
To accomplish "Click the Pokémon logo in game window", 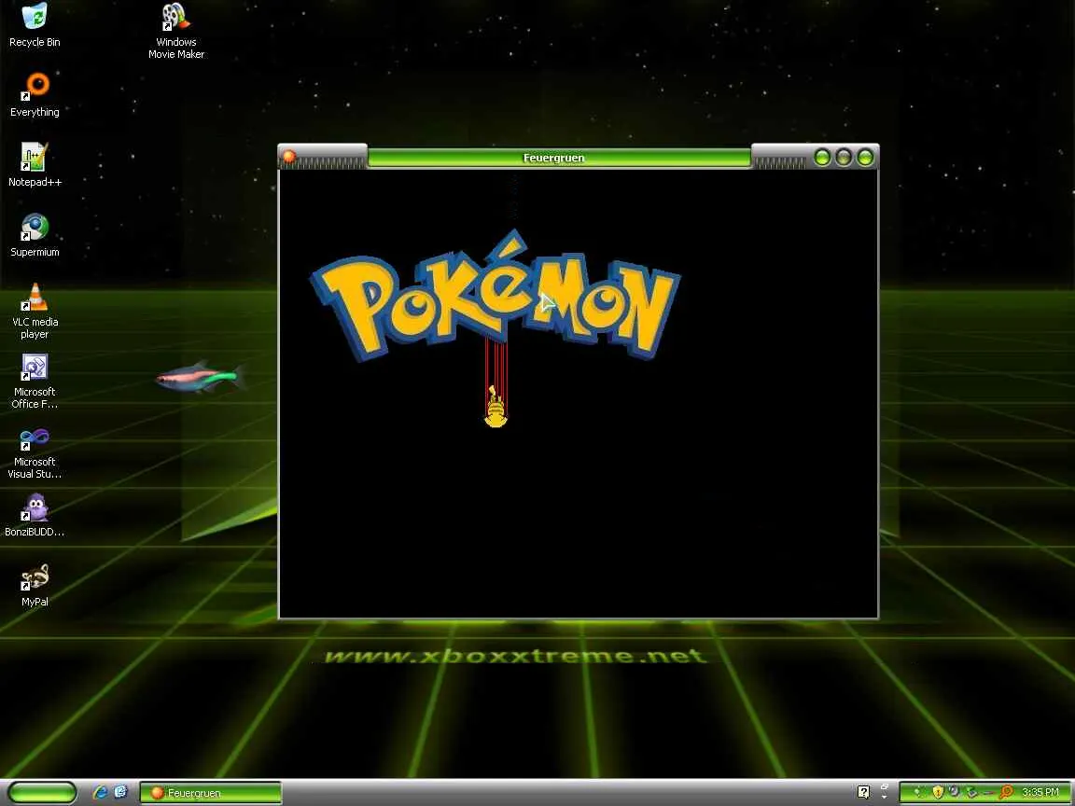I will pos(495,296).
